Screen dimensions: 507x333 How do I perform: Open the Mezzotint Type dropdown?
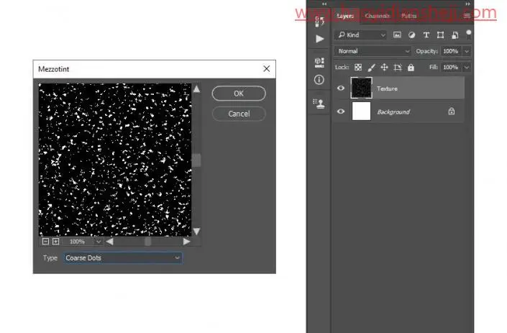tap(122, 257)
